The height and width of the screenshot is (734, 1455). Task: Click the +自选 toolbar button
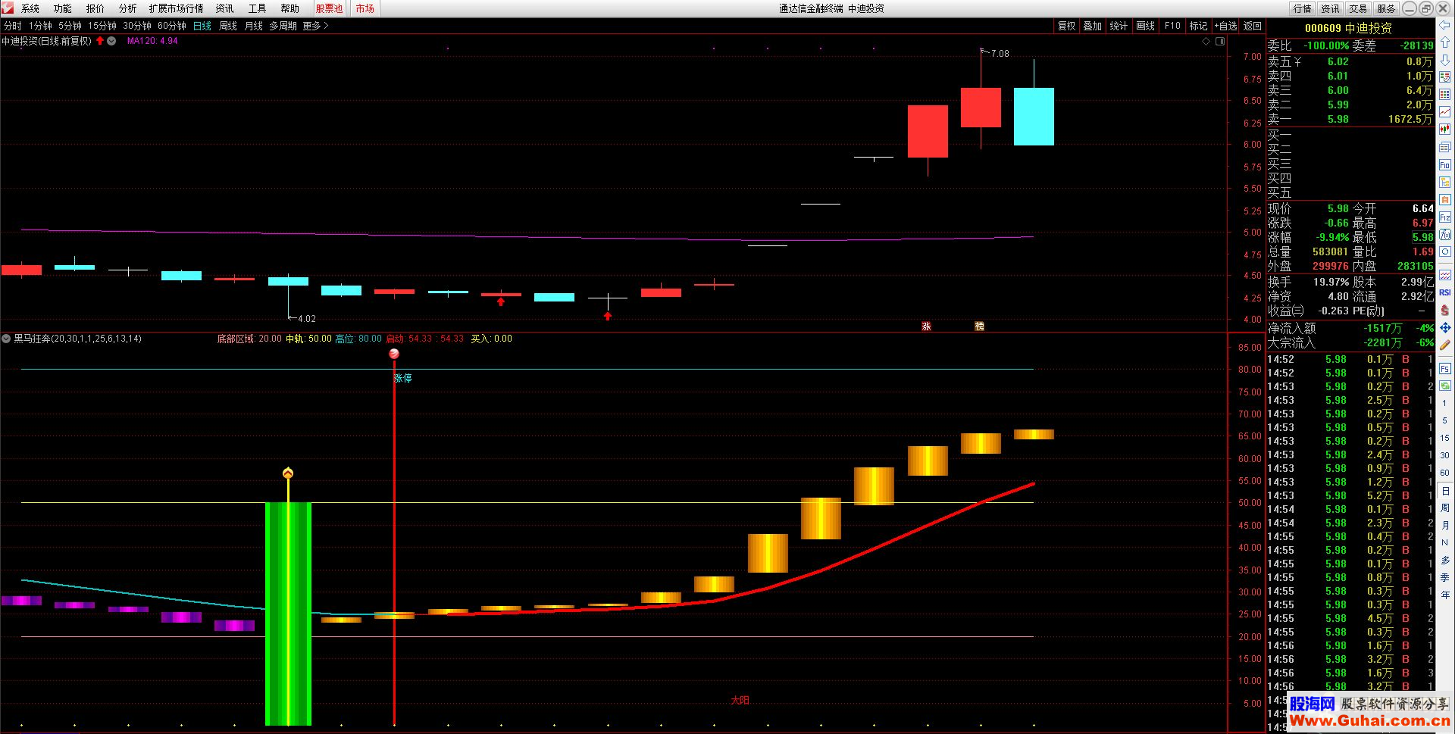click(x=1225, y=26)
